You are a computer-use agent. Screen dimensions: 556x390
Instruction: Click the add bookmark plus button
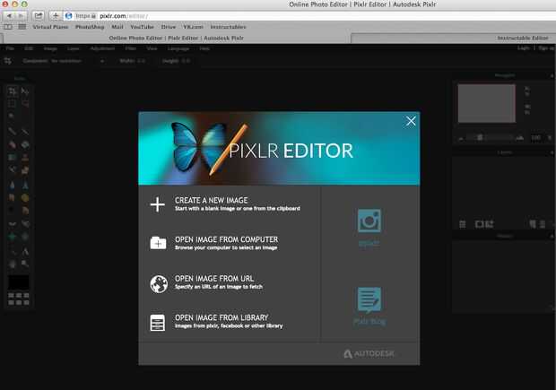coord(56,16)
